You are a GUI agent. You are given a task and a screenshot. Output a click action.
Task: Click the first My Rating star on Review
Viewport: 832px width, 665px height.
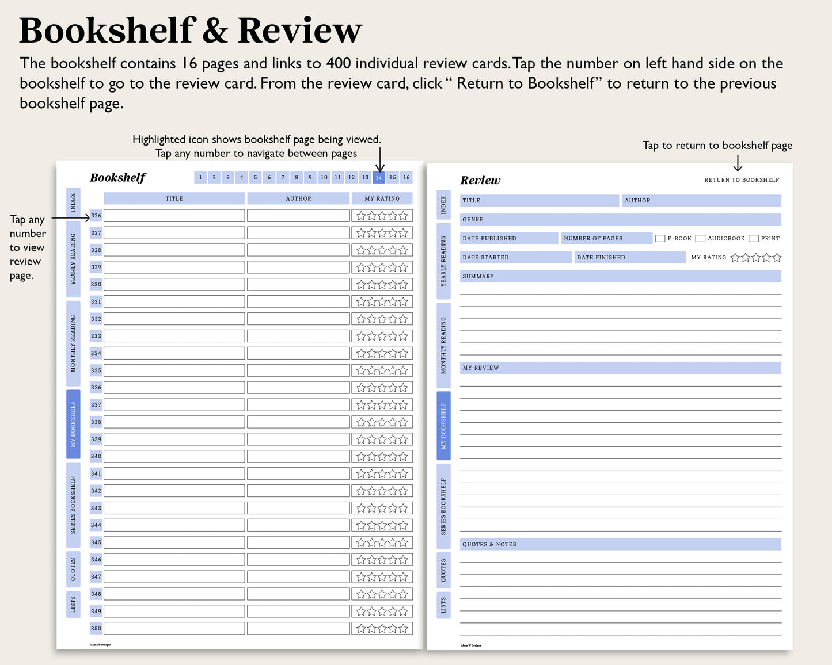735,258
